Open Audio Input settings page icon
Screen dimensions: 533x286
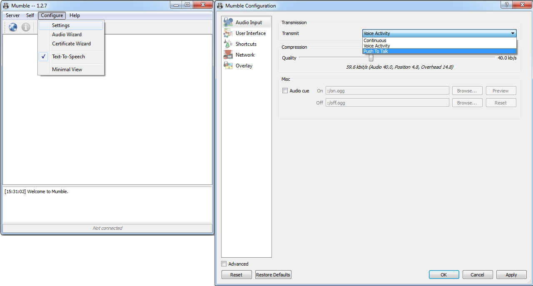228,22
